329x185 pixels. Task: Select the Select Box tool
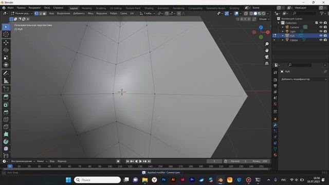click(x=6, y=27)
